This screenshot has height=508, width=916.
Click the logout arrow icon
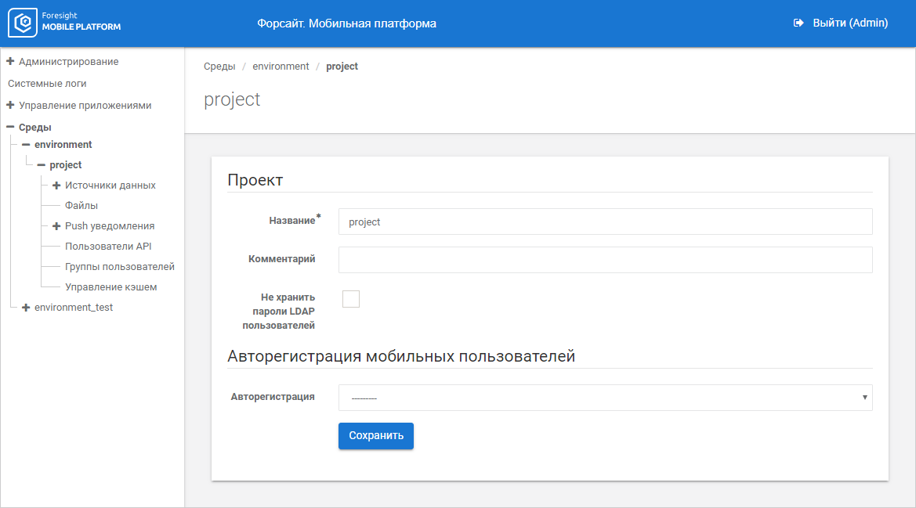click(x=798, y=23)
